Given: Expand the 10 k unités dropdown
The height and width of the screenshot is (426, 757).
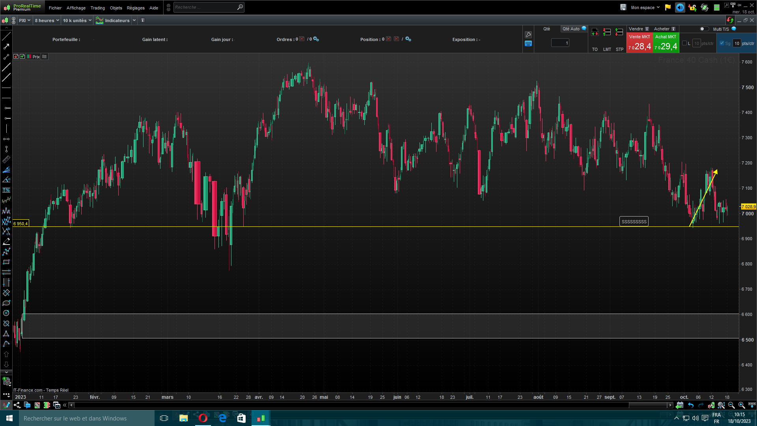Looking at the screenshot, I should (77, 21).
